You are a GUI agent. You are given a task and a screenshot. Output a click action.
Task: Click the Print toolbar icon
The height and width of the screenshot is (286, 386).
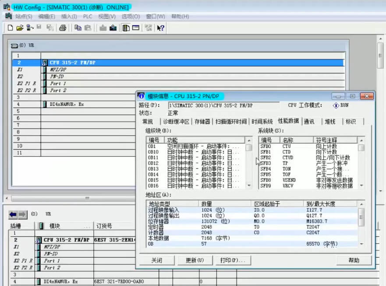tap(63, 28)
